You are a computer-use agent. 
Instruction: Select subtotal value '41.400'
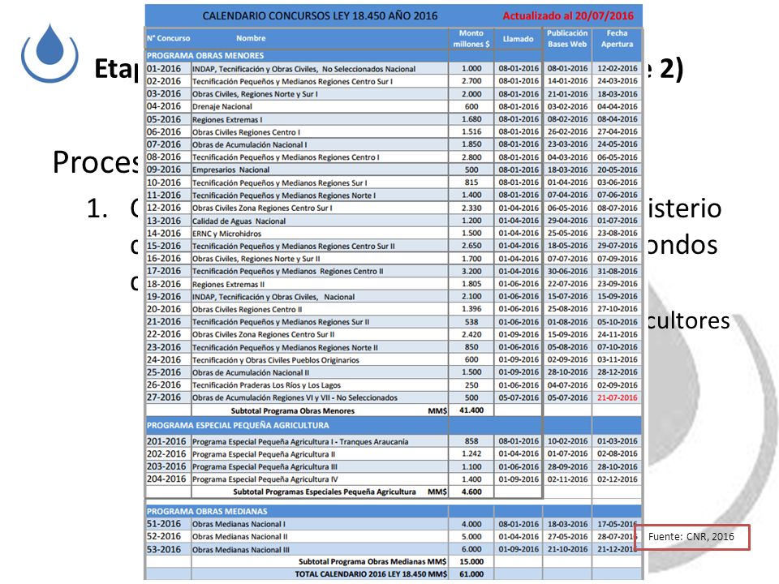click(x=471, y=410)
